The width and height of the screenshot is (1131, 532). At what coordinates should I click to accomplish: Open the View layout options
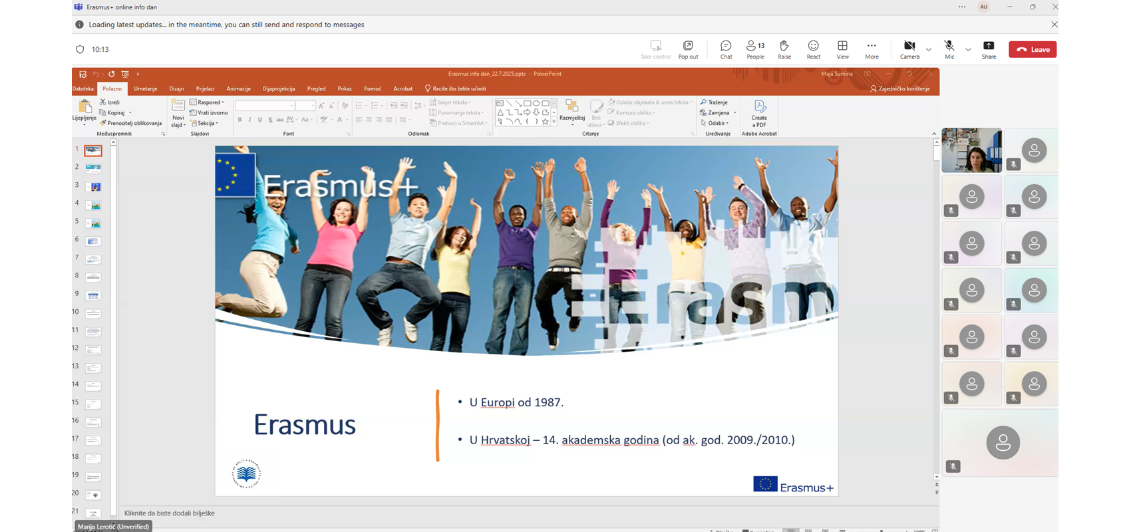click(842, 49)
